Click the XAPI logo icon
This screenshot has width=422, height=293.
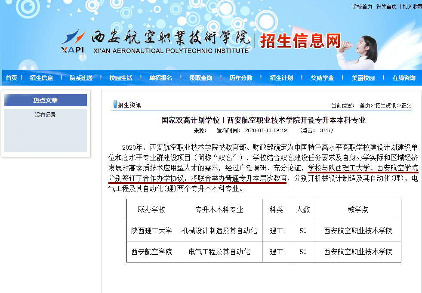(72, 41)
